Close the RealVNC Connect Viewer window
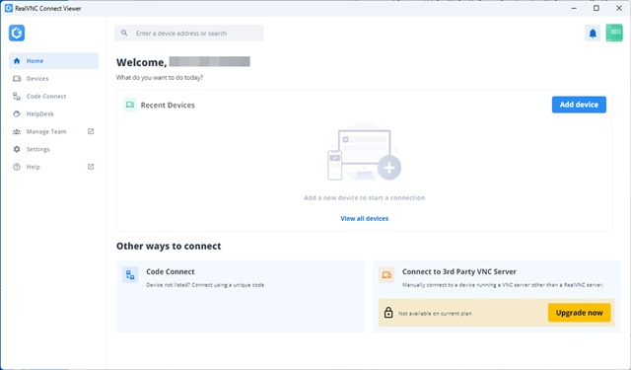The image size is (631, 370). (x=619, y=8)
